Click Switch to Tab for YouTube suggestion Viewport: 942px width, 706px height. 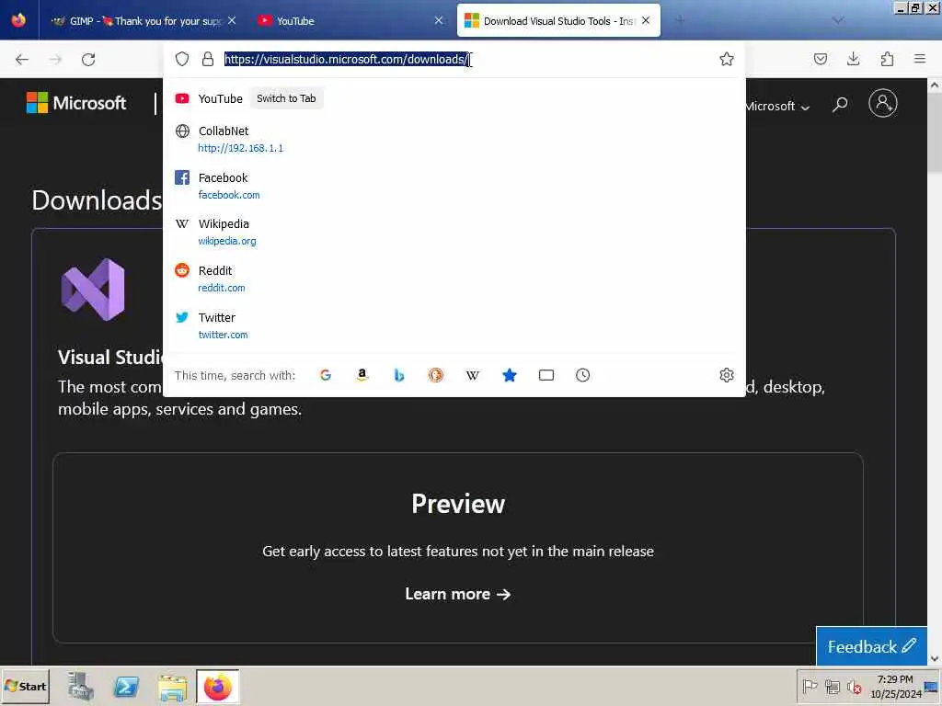click(286, 98)
